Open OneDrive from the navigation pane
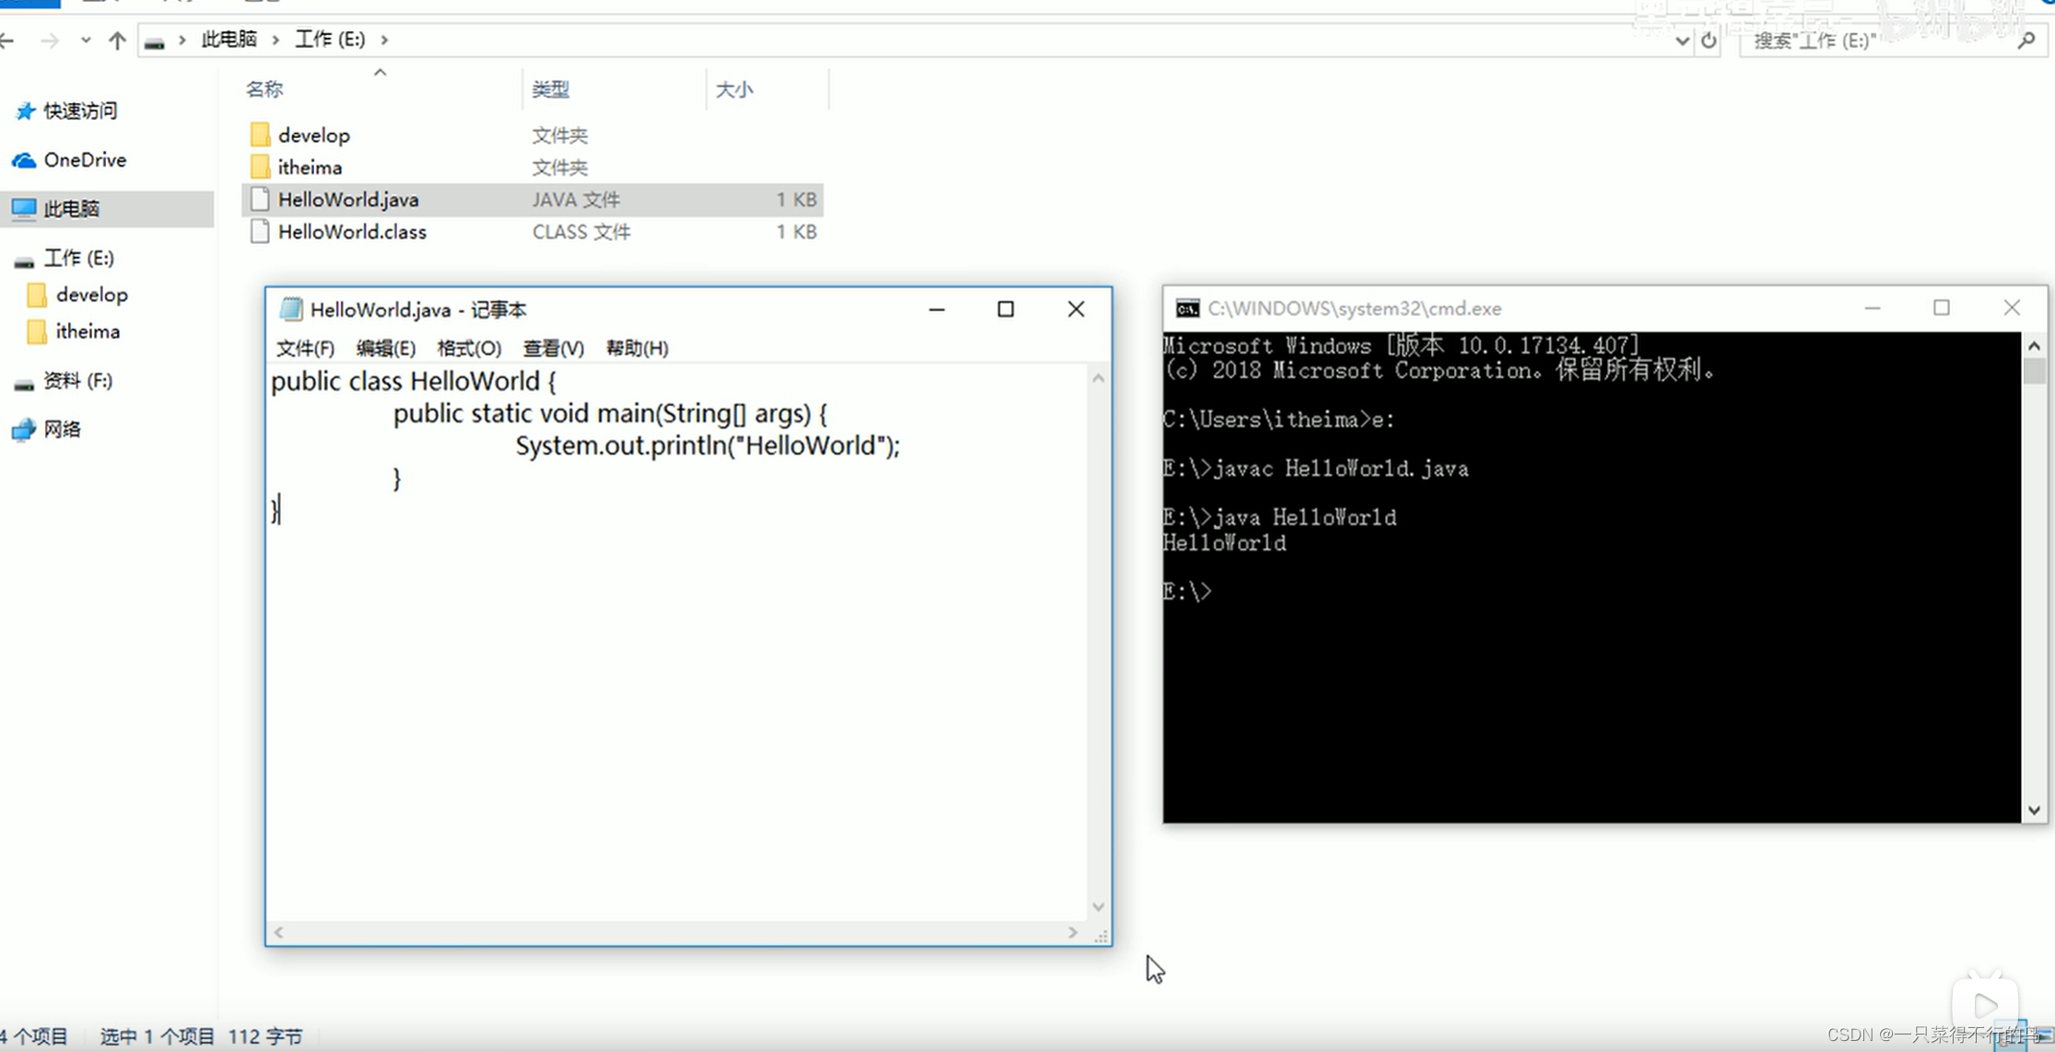This screenshot has width=2055, height=1052. pyautogui.click(x=84, y=160)
